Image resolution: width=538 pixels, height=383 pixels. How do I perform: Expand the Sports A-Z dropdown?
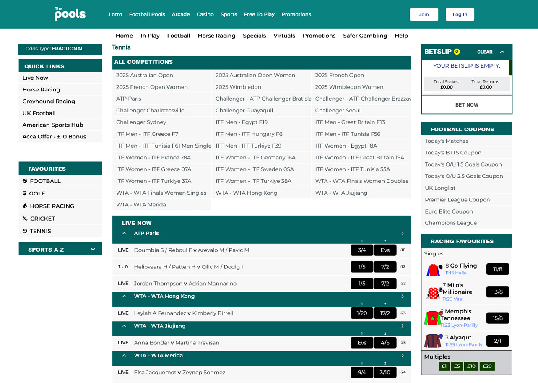tap(60, 249)
